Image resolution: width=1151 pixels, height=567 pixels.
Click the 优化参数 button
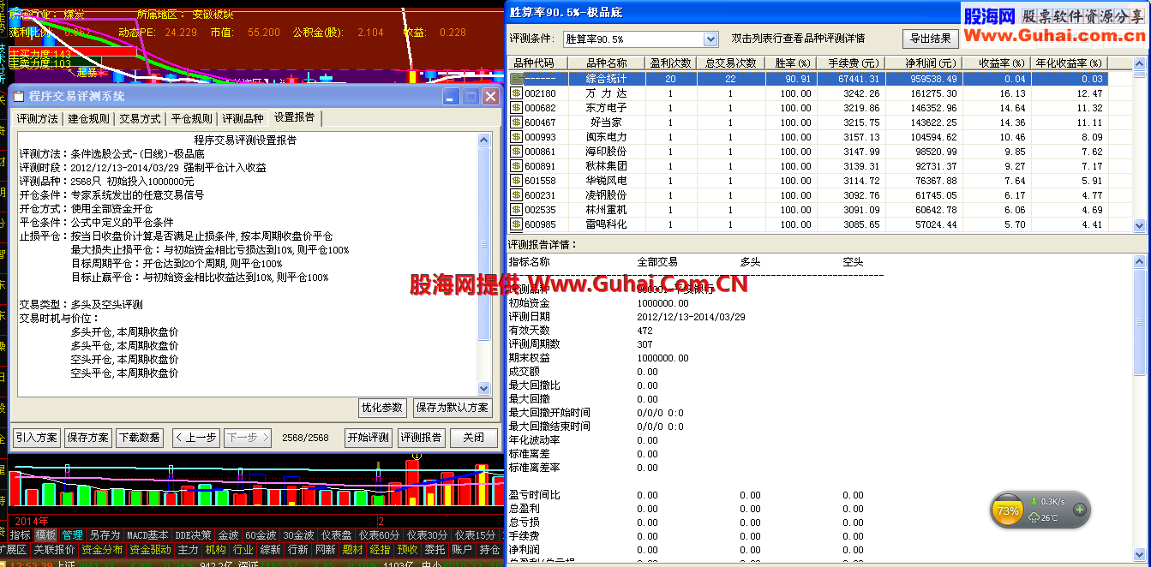(x=381, y=408)
